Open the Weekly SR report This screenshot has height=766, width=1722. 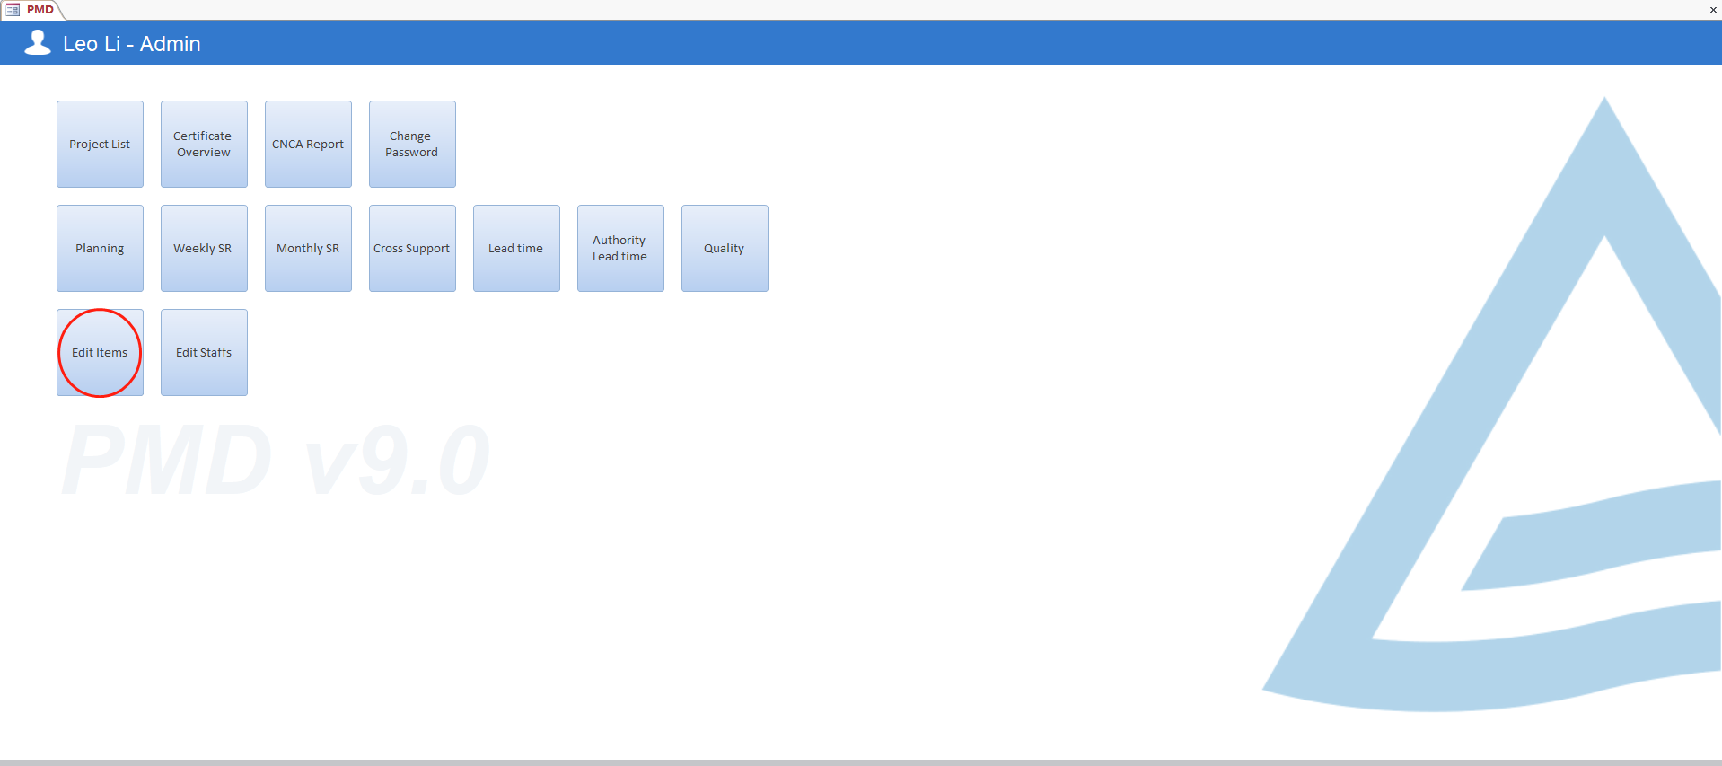tap(204, 248)
